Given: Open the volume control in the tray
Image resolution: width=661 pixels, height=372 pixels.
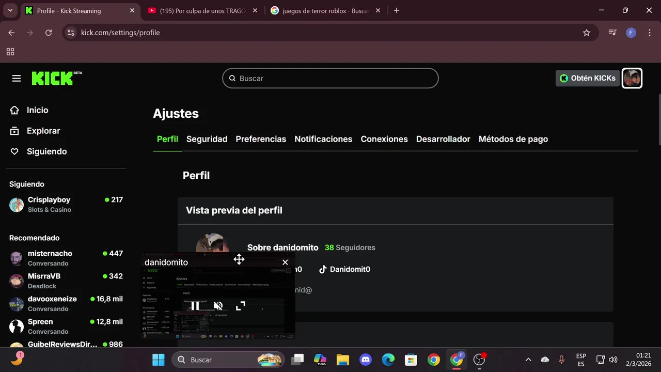Looking at the screenshot, I should click(x=613, y=360).
